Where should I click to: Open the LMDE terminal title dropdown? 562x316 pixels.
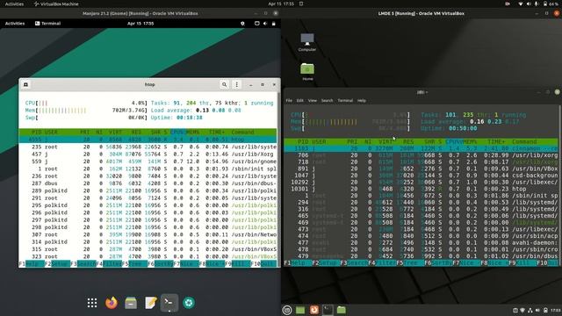pyautogui.click(x=422, y=92)
